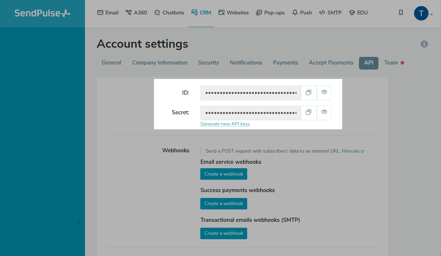Reveal the hidden API ID
The image size is (441, 256).
point(324,93)
